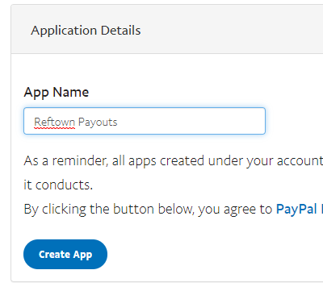
Task: Click the underlined word Reftown in field
Action: click(54, 123)
